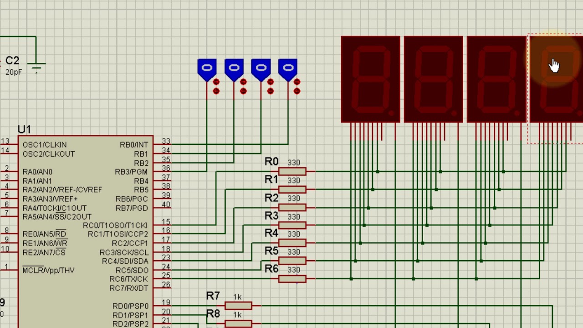Click the MCLR/Vpp/THV pin label

coord(48,270)
